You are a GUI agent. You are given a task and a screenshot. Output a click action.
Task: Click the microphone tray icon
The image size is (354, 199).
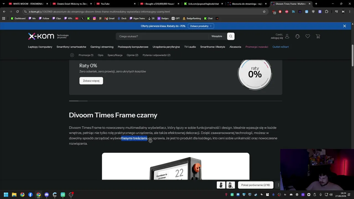pos(320,195)
